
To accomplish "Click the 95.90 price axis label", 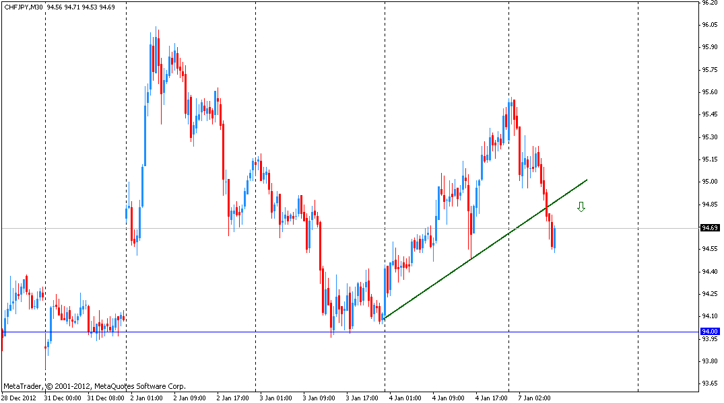I will coord(710,47).
